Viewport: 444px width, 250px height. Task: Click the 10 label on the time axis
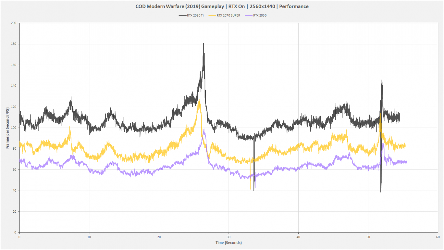click(x=89, y=237)
